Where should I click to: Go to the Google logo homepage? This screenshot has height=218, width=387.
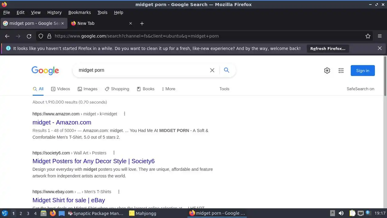pos(45,71)
